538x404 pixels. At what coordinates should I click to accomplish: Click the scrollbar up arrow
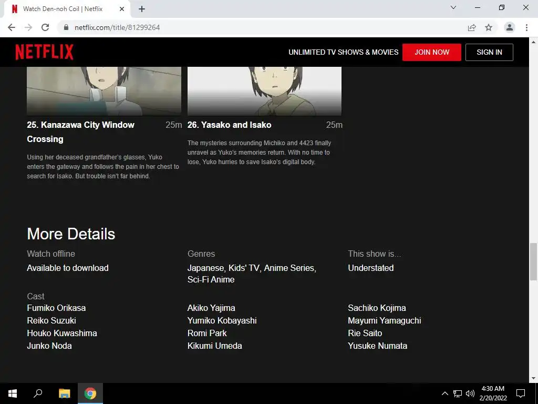click(x=533, y=42)
